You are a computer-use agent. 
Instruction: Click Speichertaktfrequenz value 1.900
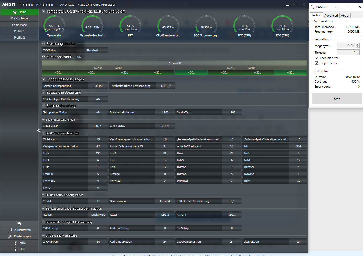tap(165, 112)
